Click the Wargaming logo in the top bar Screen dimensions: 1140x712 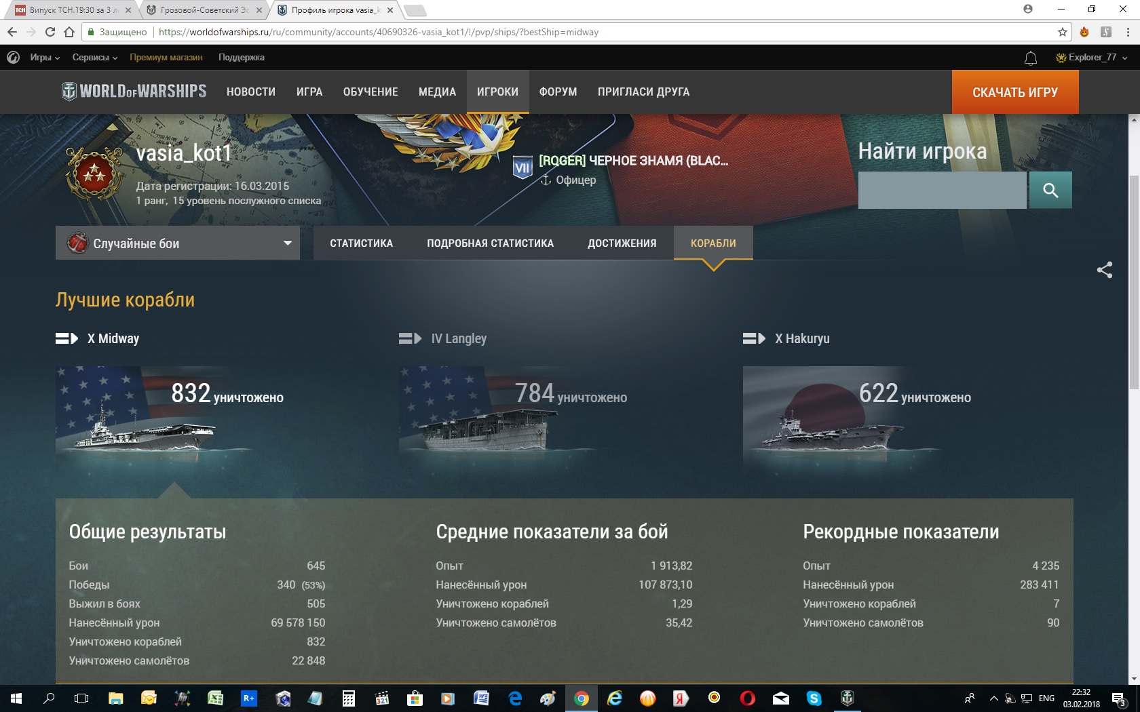coord(13,58)
